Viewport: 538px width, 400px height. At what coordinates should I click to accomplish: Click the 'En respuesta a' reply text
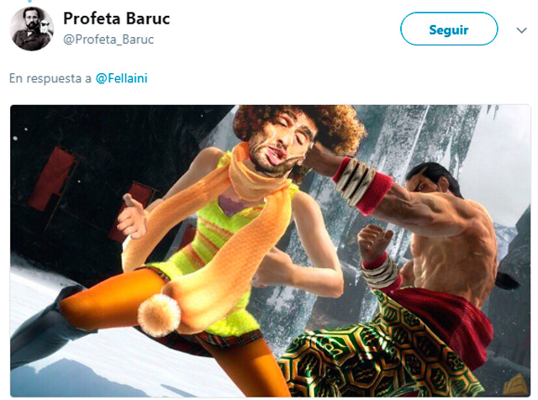pos(50,78)
